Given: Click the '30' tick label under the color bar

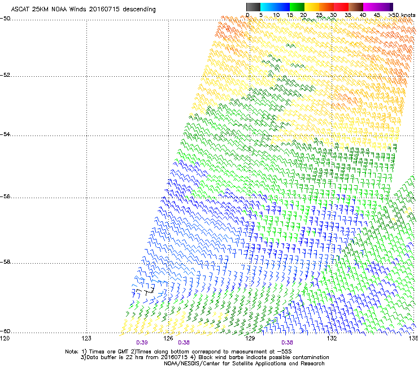Looking at the screenshot, I should [333, 15].
